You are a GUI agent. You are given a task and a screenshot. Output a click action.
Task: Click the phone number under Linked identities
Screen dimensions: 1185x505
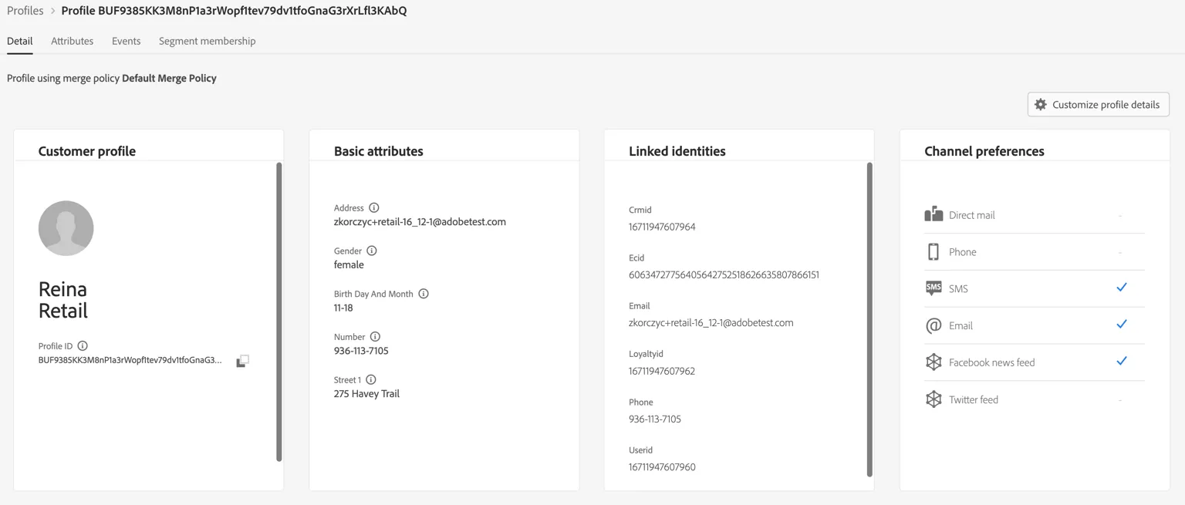click(x=655, y=419)
